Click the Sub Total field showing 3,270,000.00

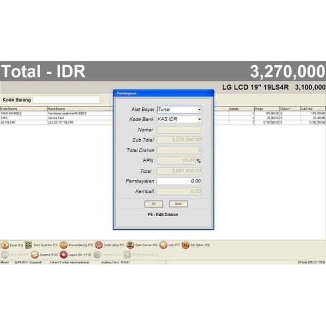179,140
